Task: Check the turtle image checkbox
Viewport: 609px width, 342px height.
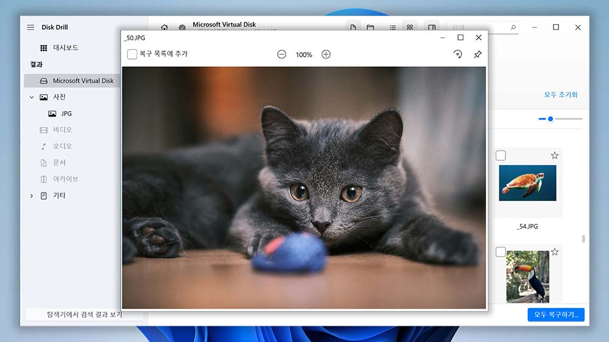Action: pyautogui.click(x=501, y=156)
